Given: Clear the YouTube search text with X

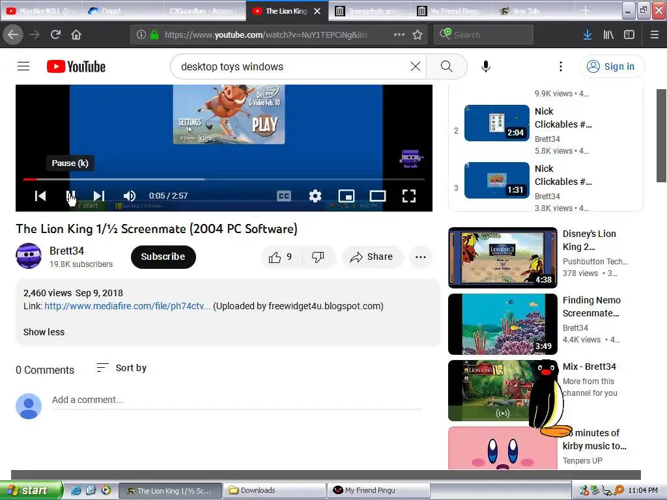Looking at the screenshot, I should tap(415, 66).
